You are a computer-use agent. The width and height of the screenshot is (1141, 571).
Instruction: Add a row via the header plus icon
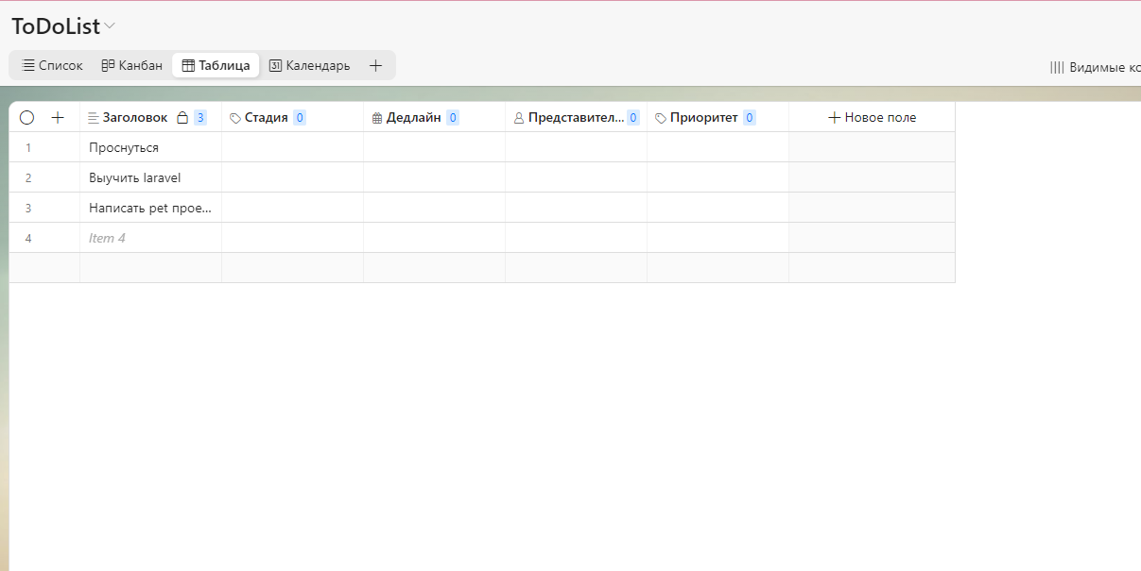pos(58,118)
